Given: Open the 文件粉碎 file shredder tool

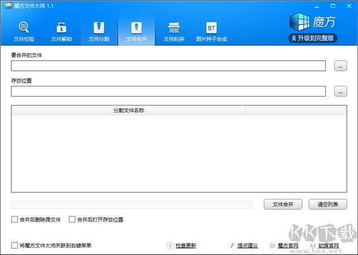Looking at the screenshot, I should [x=174, y=32].
